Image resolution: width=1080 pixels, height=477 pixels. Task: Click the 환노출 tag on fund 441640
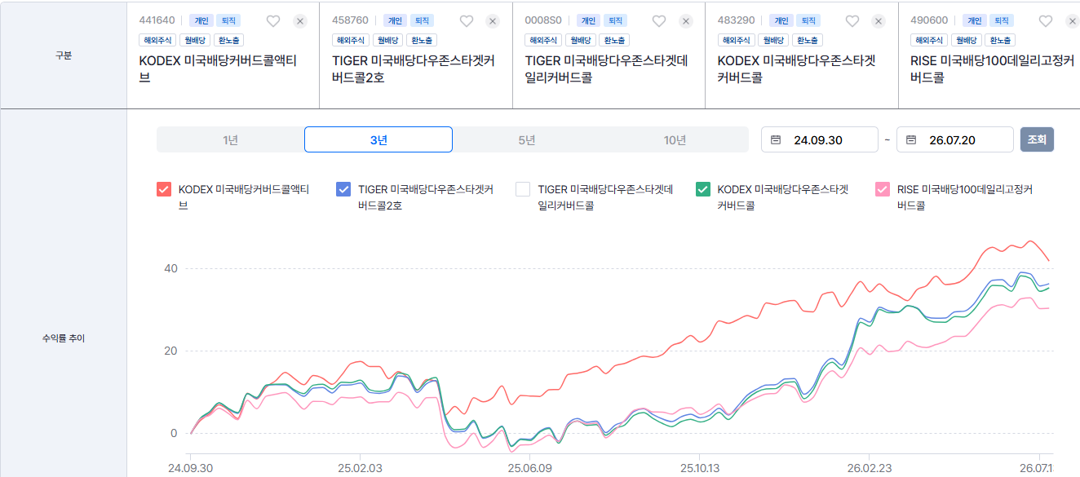tap(228, 40)
